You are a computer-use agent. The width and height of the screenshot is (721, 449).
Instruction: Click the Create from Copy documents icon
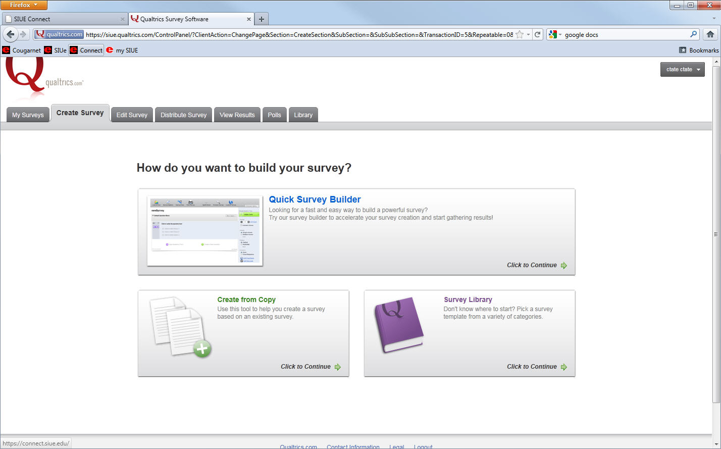(x=180, y=327)
